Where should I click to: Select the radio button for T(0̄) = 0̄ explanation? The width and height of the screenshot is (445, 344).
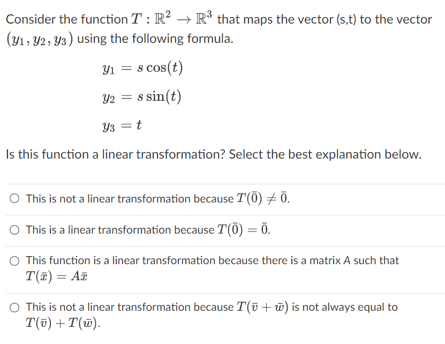pyautogui.click(x=14, y=229)
